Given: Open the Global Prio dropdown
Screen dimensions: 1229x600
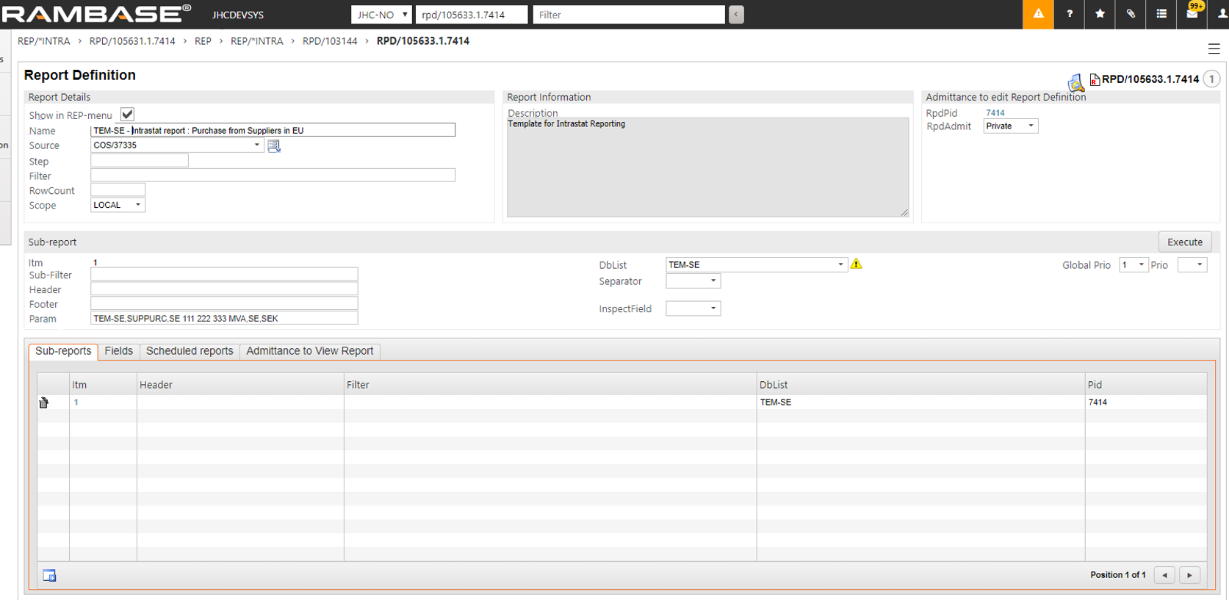Looking at the screenshot, I should tap(1133, 265).
